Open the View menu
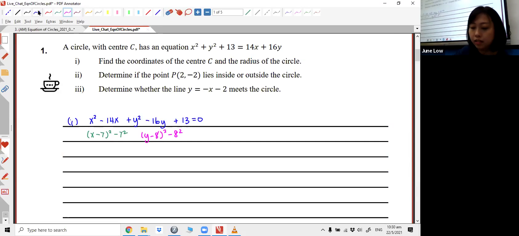The width and height of the screenshot is (519, 236). pos(38,22)
